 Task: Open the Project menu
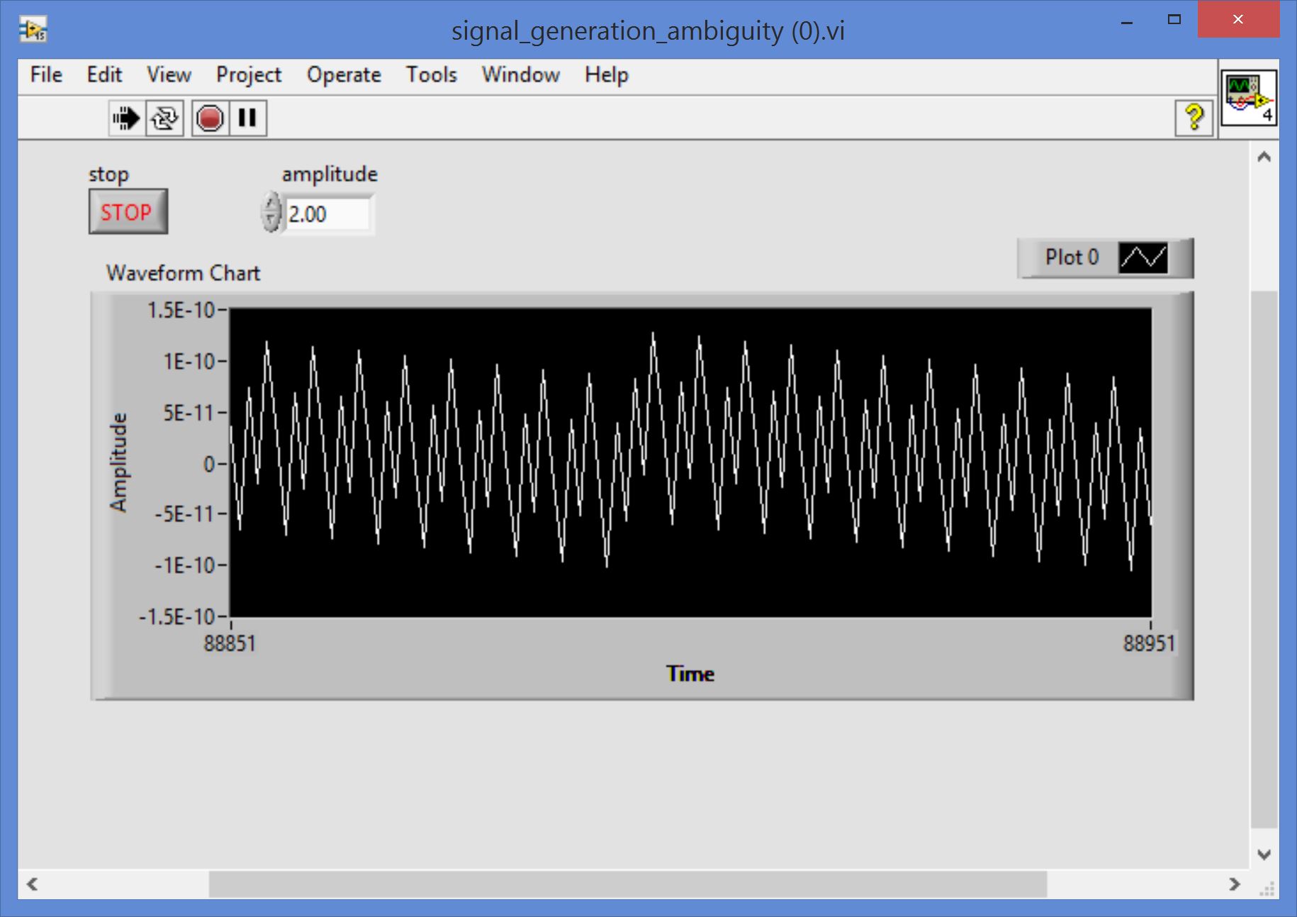(x=248, y=74)
